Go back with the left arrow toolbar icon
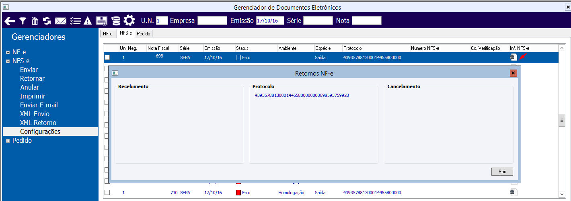Viewport: 571px width, 201px height. (x=10, y=21)
